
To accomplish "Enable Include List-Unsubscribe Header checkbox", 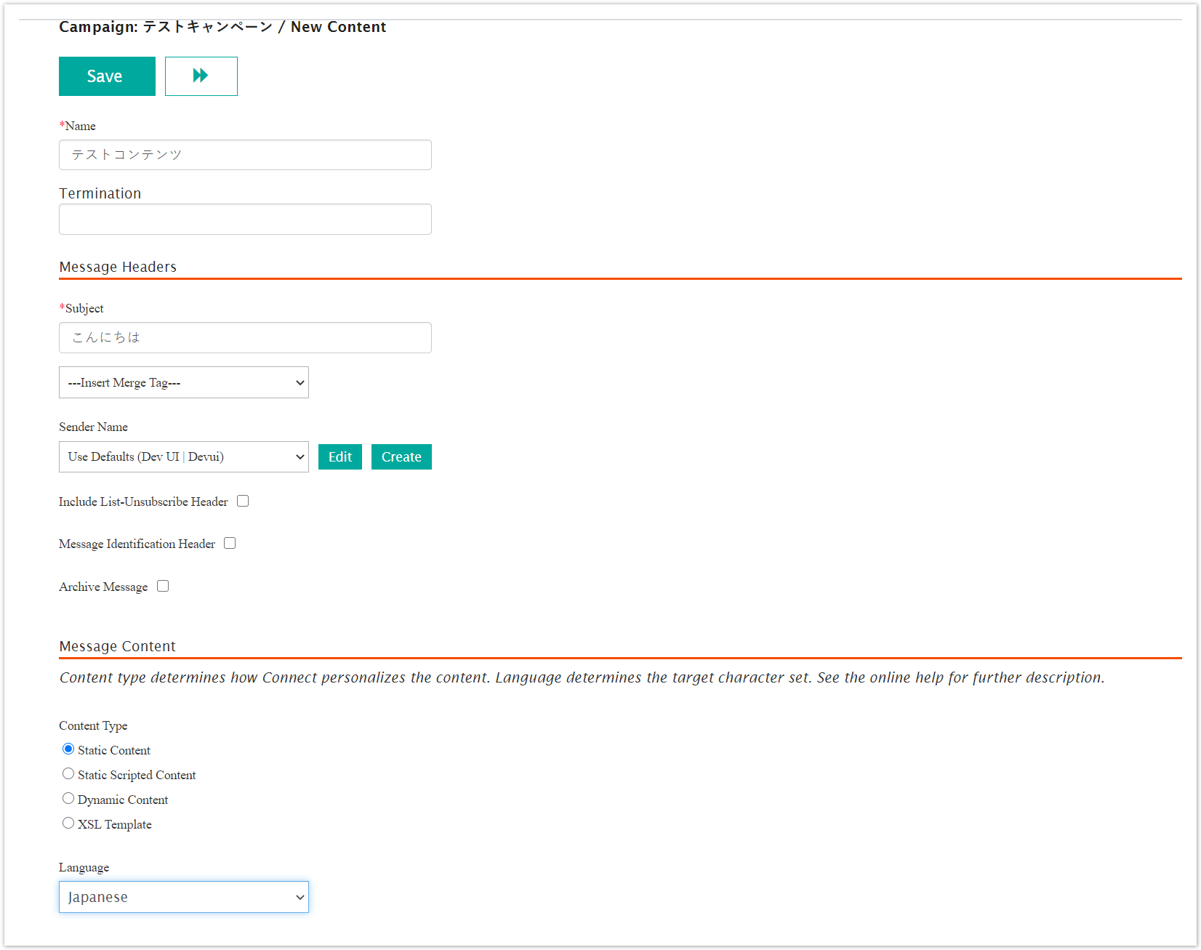I will pos(243,502).
